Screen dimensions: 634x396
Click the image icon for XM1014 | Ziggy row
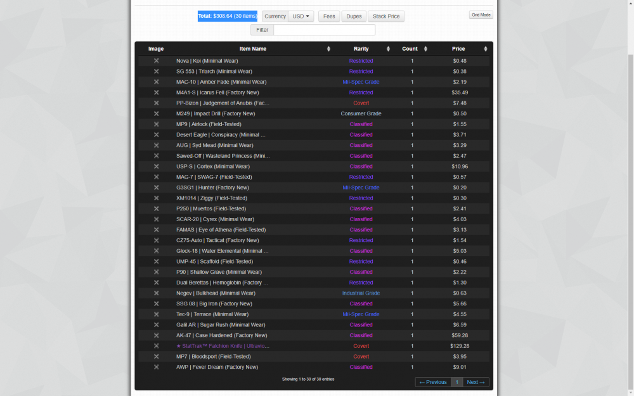[156, 198]
